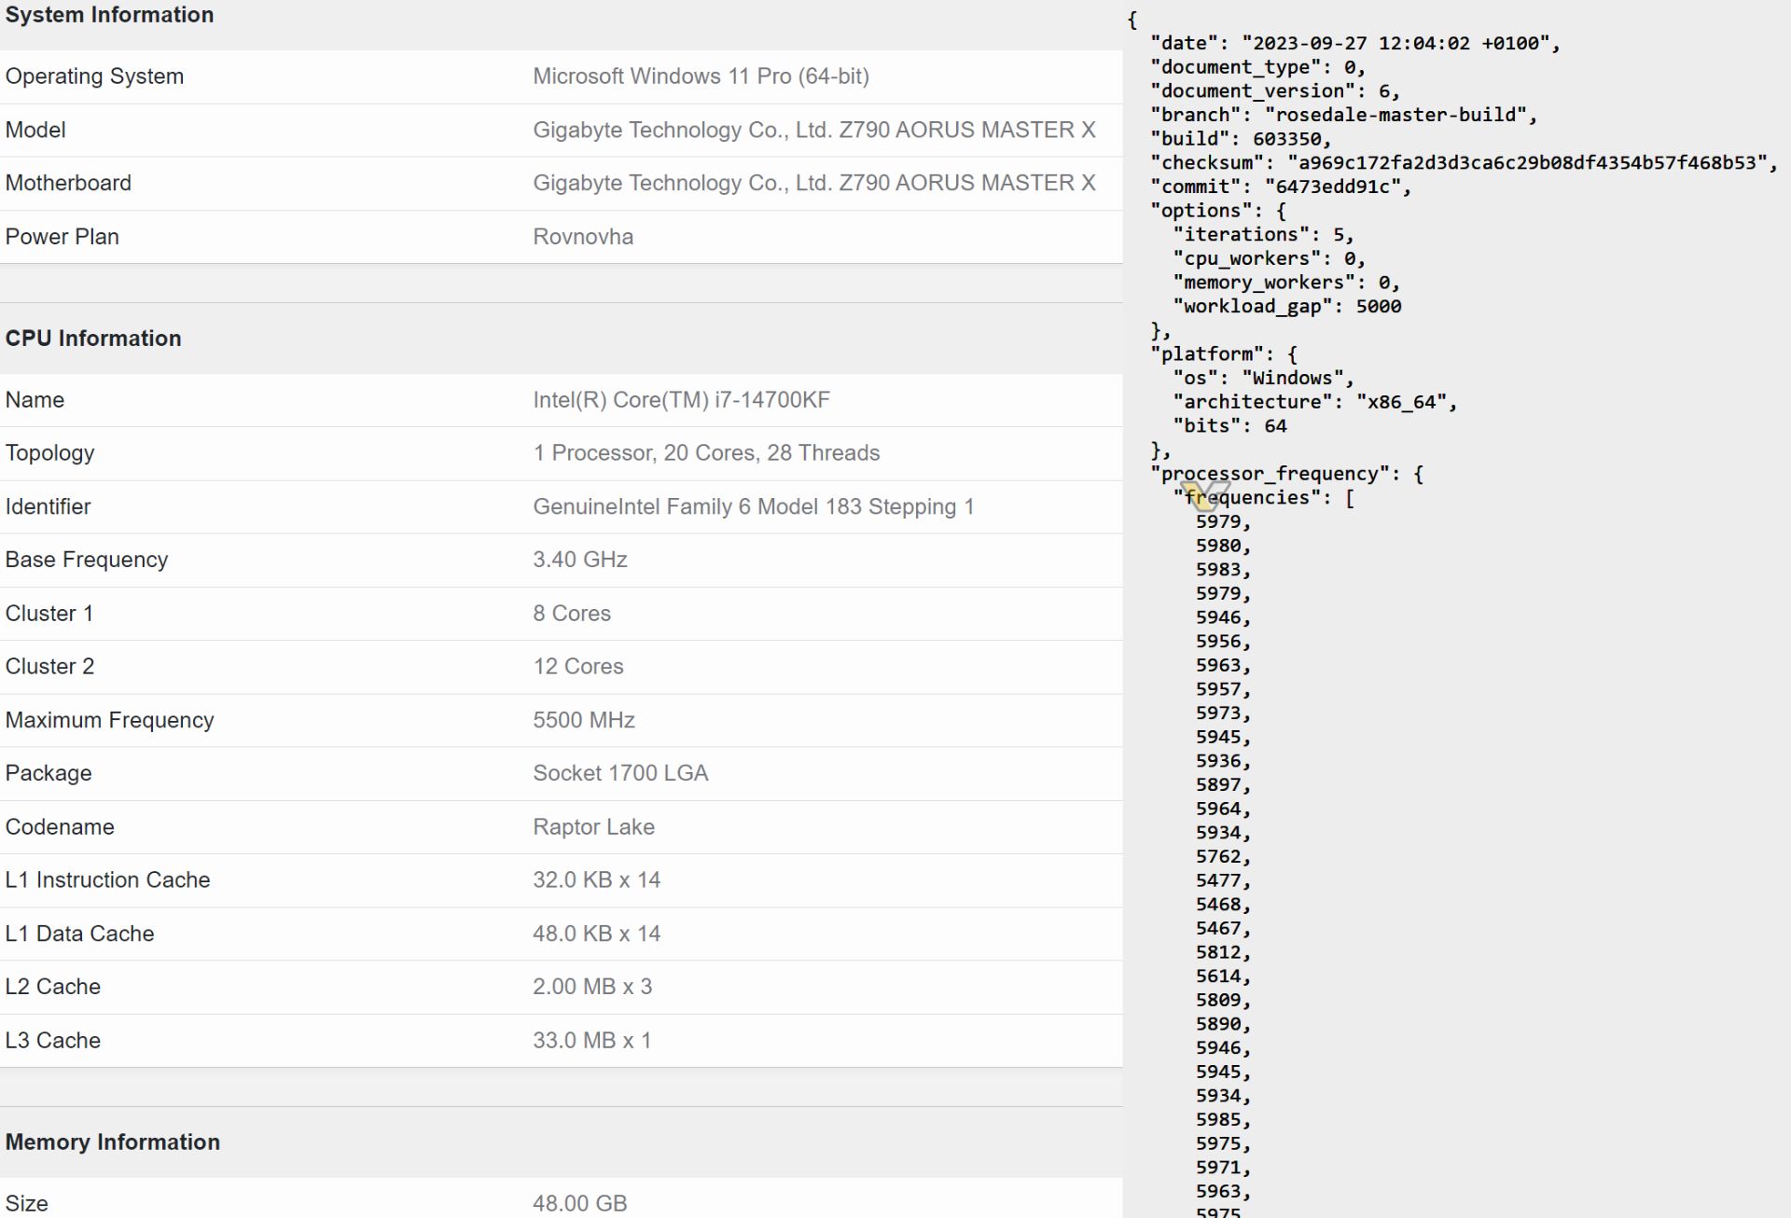Click the Cluster 2 value '12 Cores'
The image size is (1791, 1218).
pyautogui.click(x=578, y=667)
